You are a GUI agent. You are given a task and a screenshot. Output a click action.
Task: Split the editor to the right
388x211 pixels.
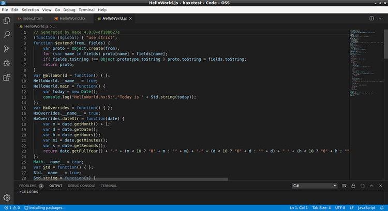click(x=371, y=18)
